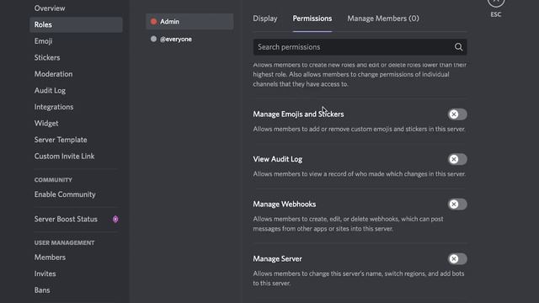Enable the Manage Server permission switch

point(457,258)
